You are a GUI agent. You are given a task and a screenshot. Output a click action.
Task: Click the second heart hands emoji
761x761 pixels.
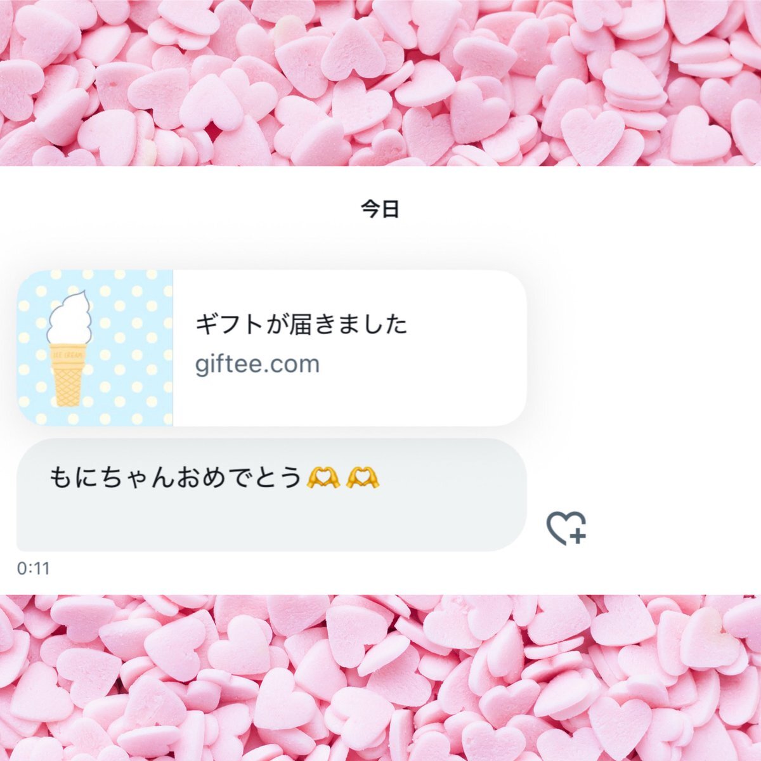pos(363,478)
